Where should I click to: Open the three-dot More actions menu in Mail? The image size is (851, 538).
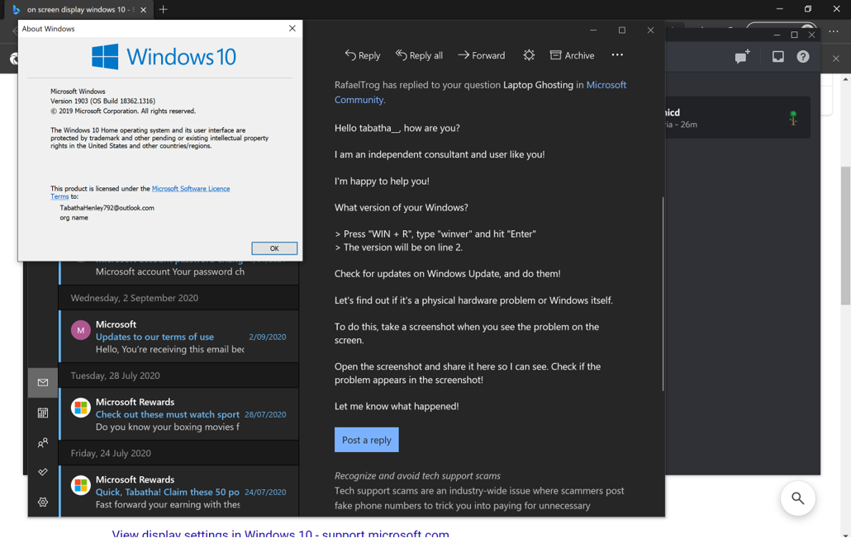617,54
